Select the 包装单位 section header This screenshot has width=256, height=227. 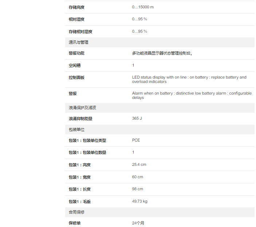click(76, 130)
